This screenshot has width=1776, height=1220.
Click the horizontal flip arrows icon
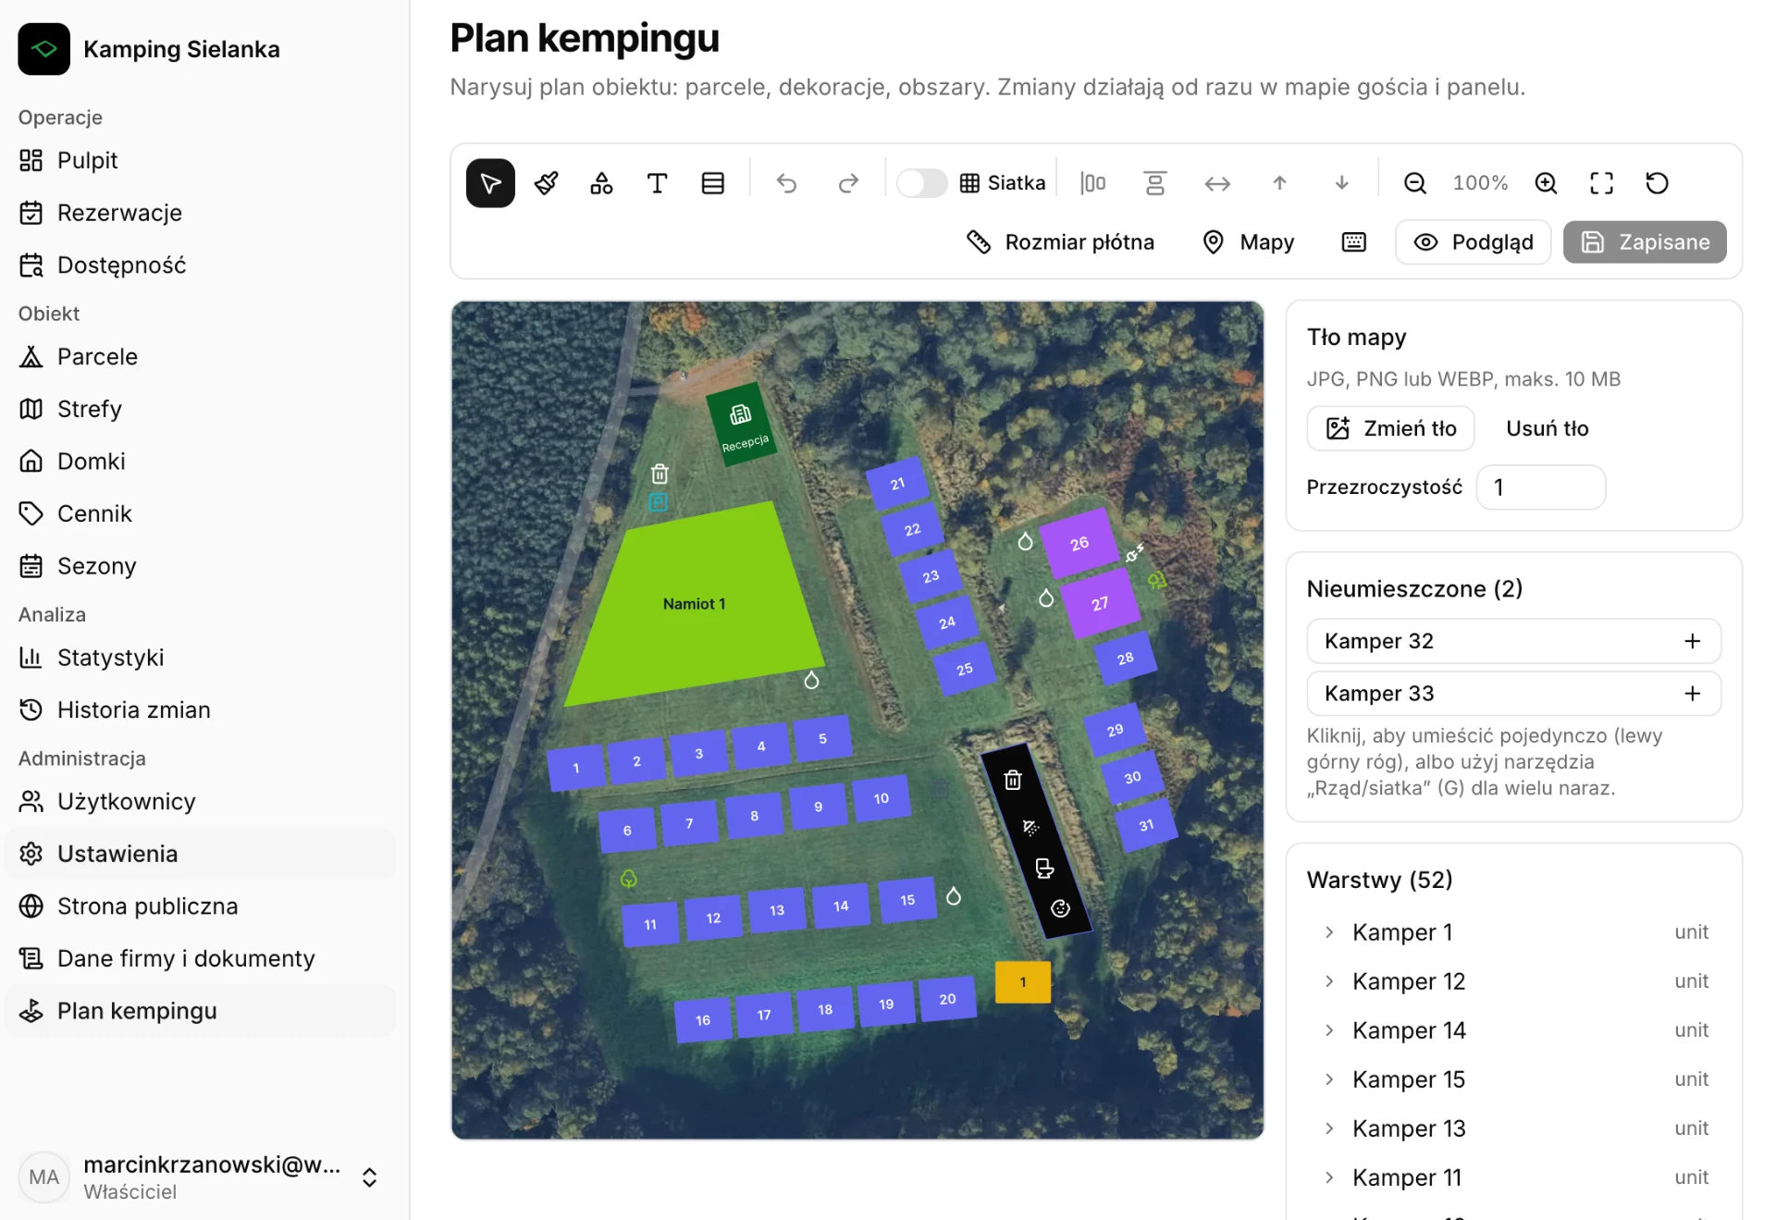tap(1217, 183)
